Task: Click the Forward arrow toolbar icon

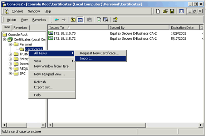Action: (x=64, y=20)
